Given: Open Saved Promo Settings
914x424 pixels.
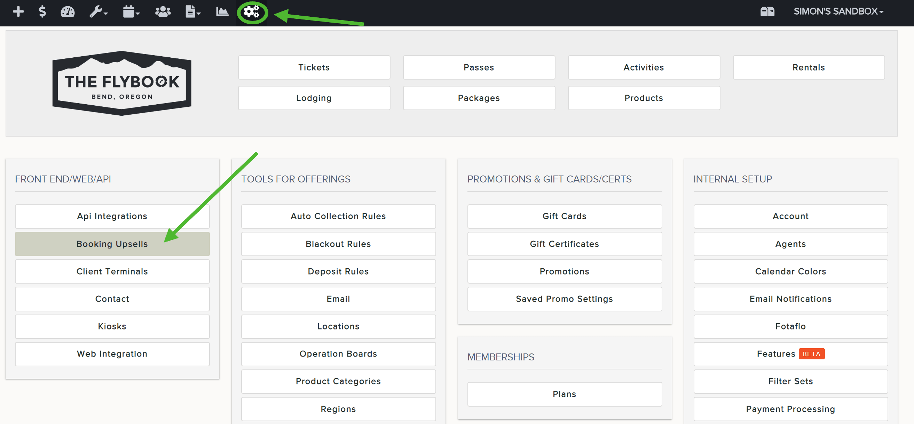Looking at the screenshot, I should (x=565, y=299).
